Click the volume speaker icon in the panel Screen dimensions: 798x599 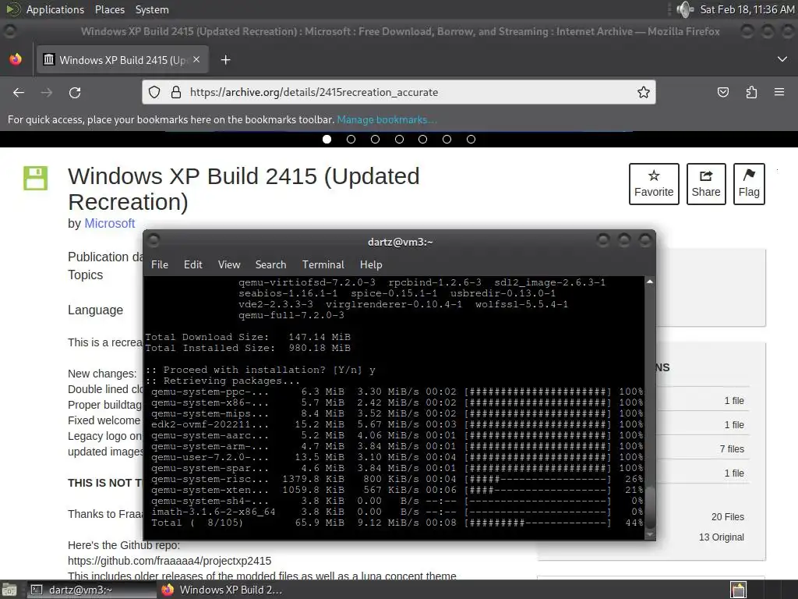point(685,9)
